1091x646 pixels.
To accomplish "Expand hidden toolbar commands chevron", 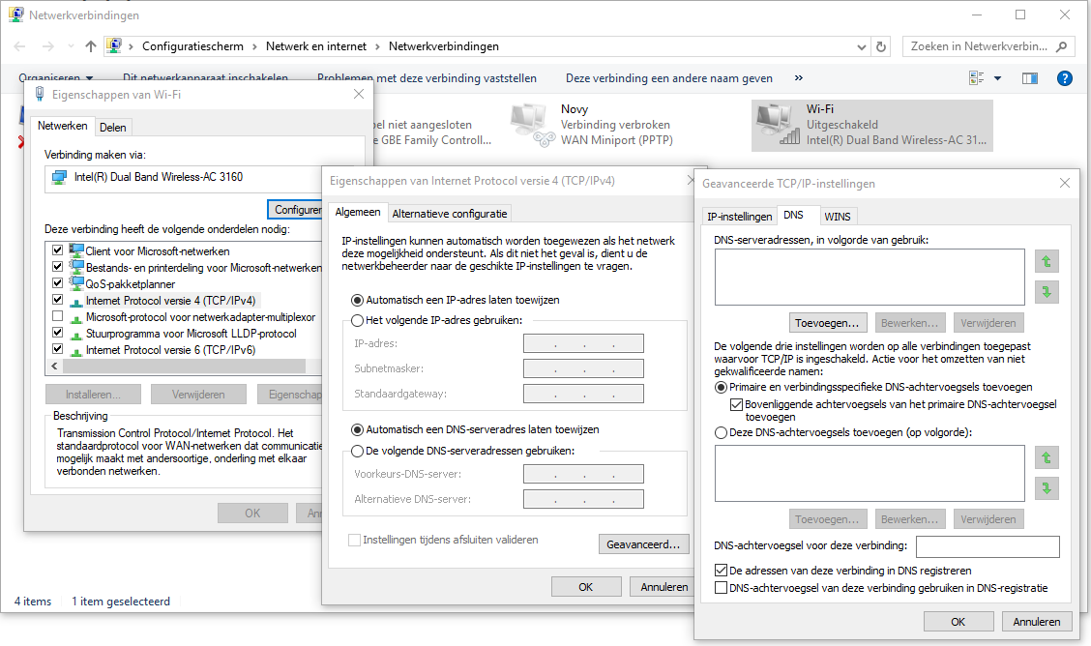I will coord(799,78).
